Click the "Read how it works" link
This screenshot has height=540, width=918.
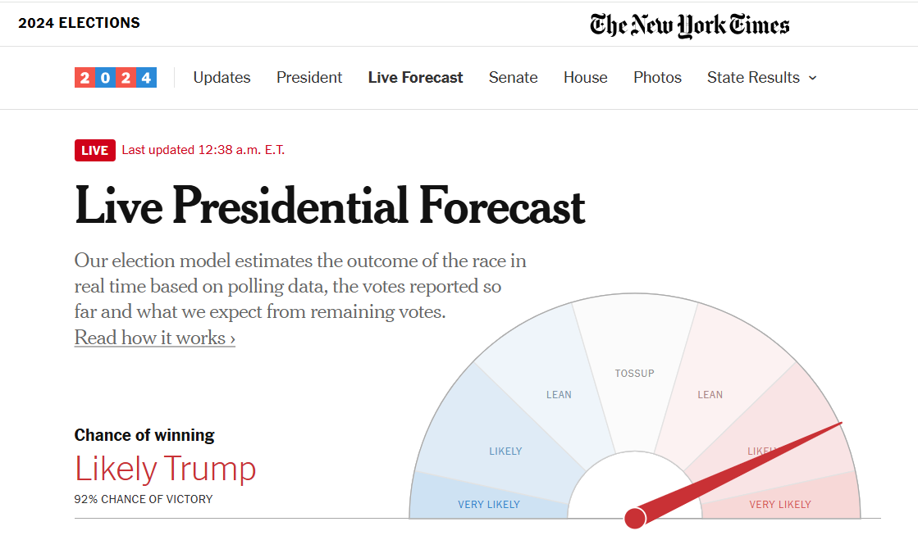(155, 338)
